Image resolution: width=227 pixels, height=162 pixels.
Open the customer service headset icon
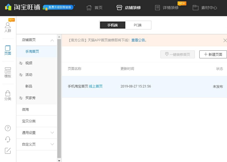pyautogui.click(x=8, y=139)
